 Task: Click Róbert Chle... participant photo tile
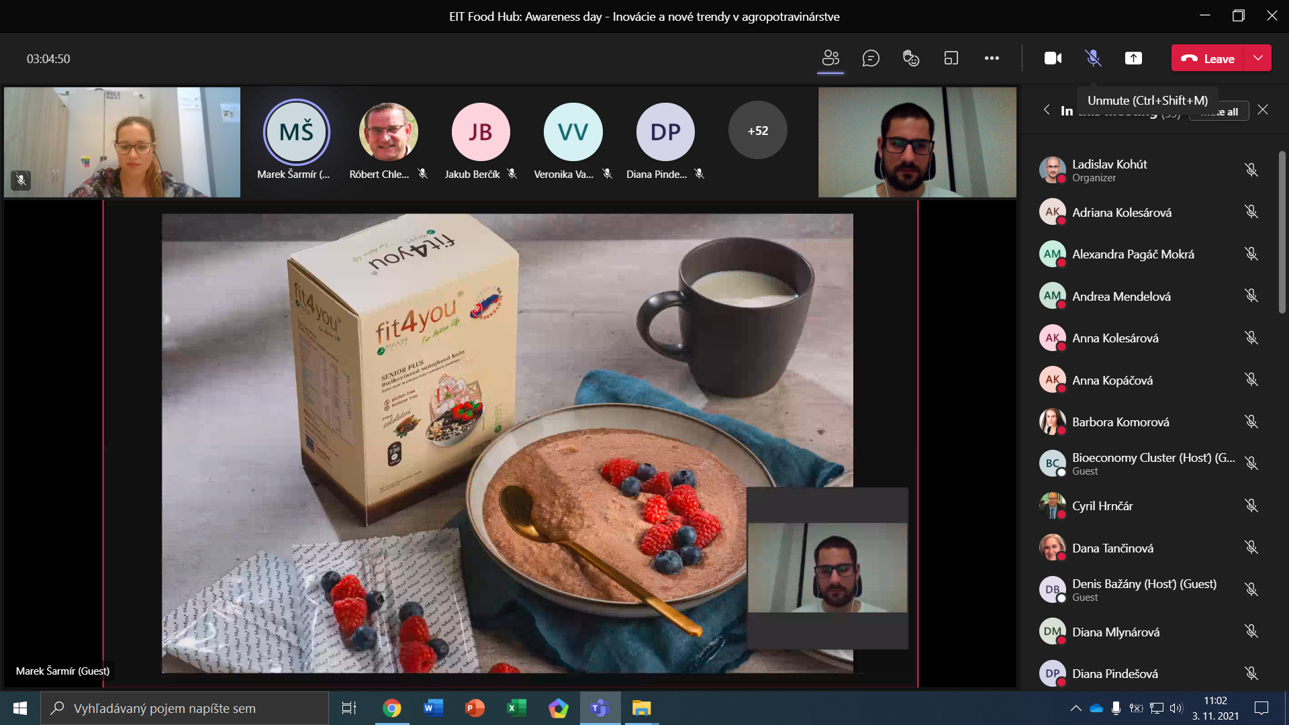point(388,132)
